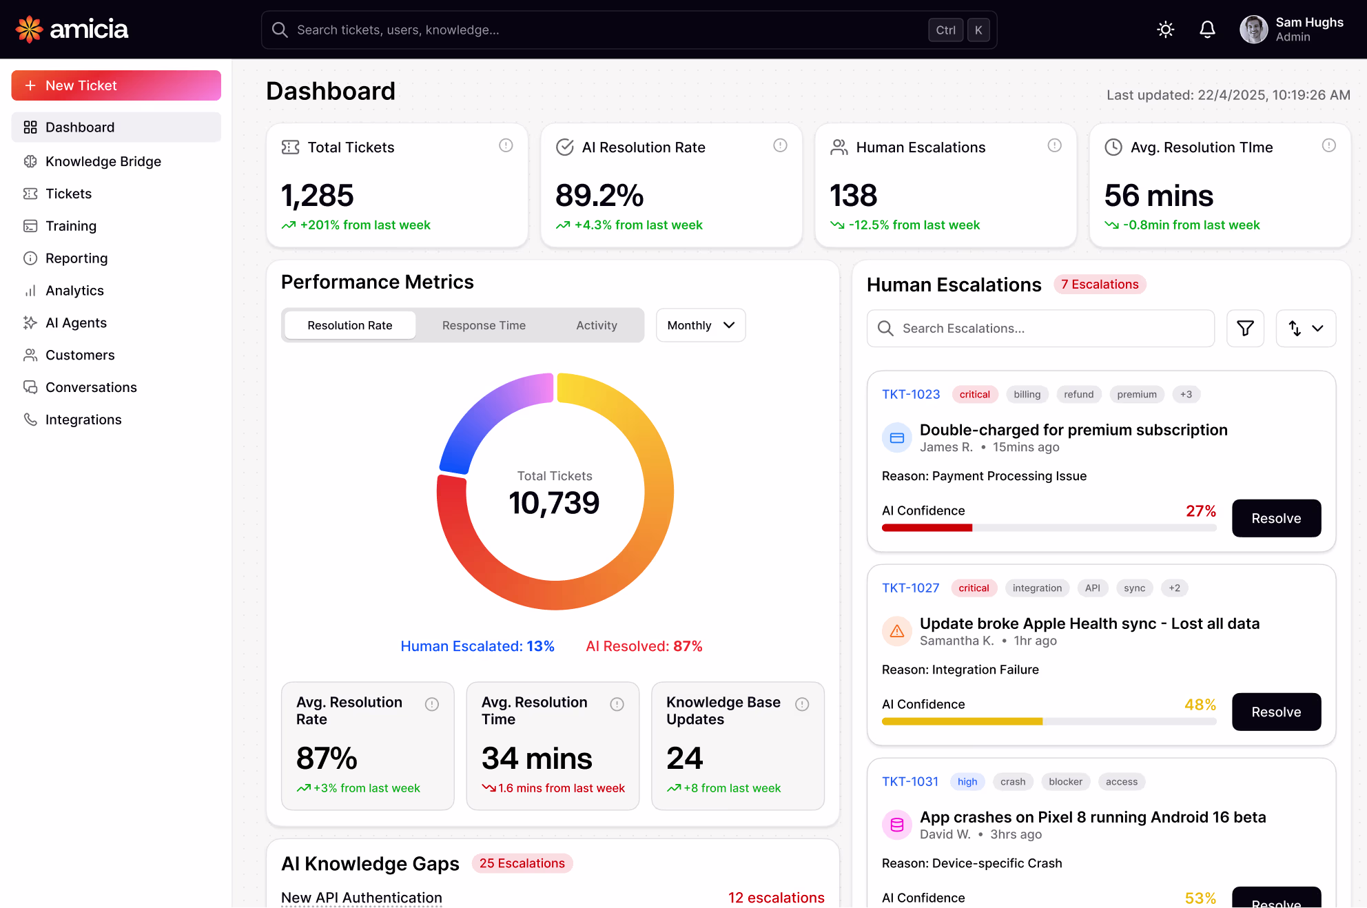Click info icon on AI Resolution Rate card
Screen dimensions: 1367x908
point(780,145)
